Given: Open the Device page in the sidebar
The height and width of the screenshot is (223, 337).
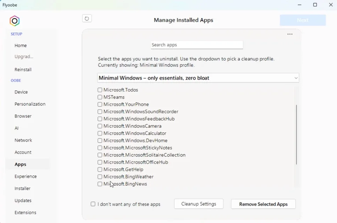Looking at the screenshot, I should (21, 92).
